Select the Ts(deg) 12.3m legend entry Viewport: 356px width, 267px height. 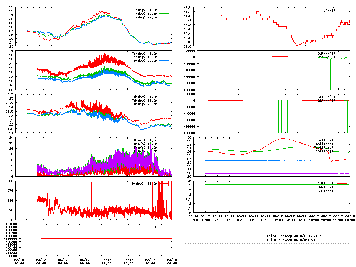click(145, 57)
